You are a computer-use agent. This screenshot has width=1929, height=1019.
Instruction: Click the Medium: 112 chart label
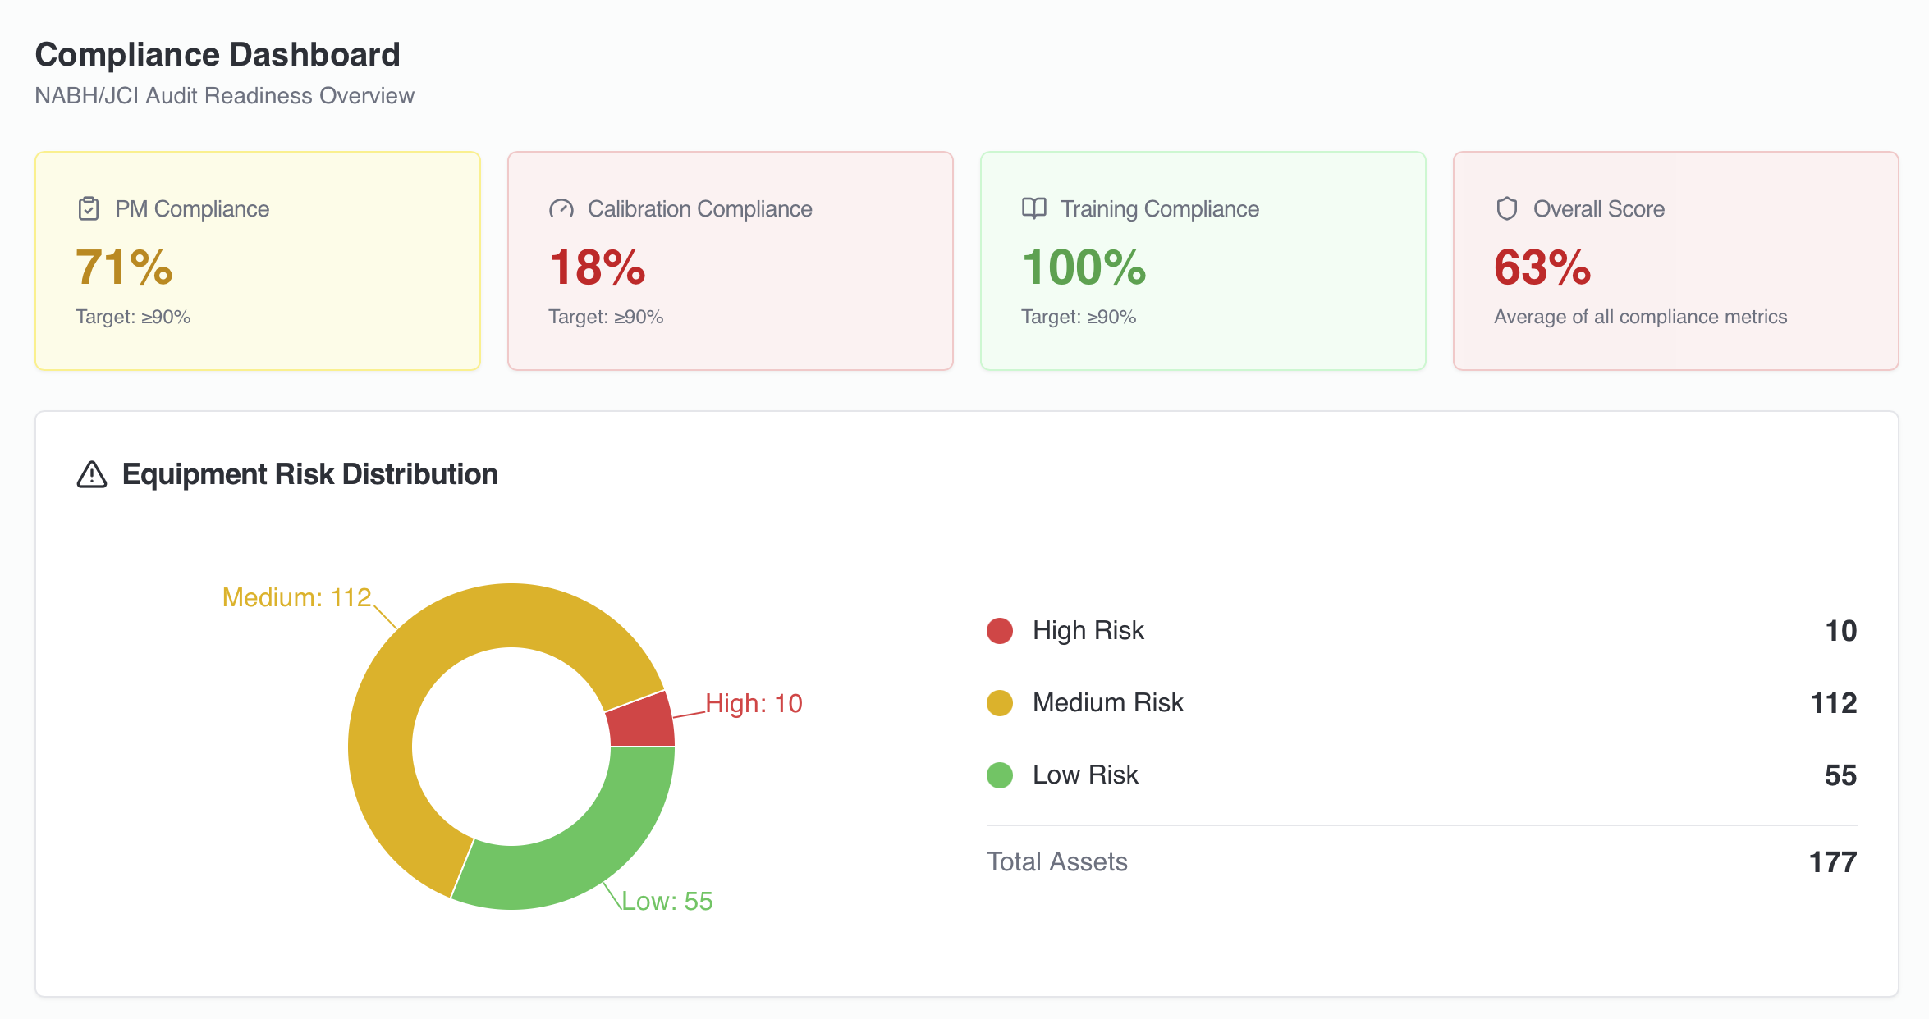[296, 597]
